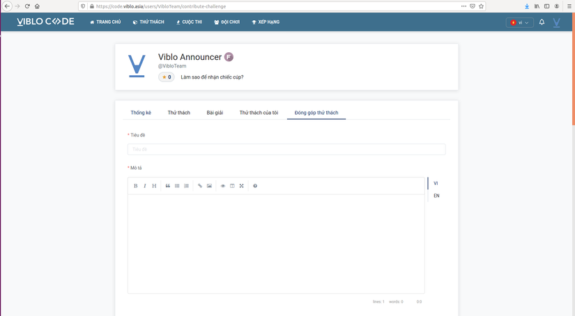Go back with browser back arrow
The height and width of the screenshot is (316, 575).
(7, 6)
